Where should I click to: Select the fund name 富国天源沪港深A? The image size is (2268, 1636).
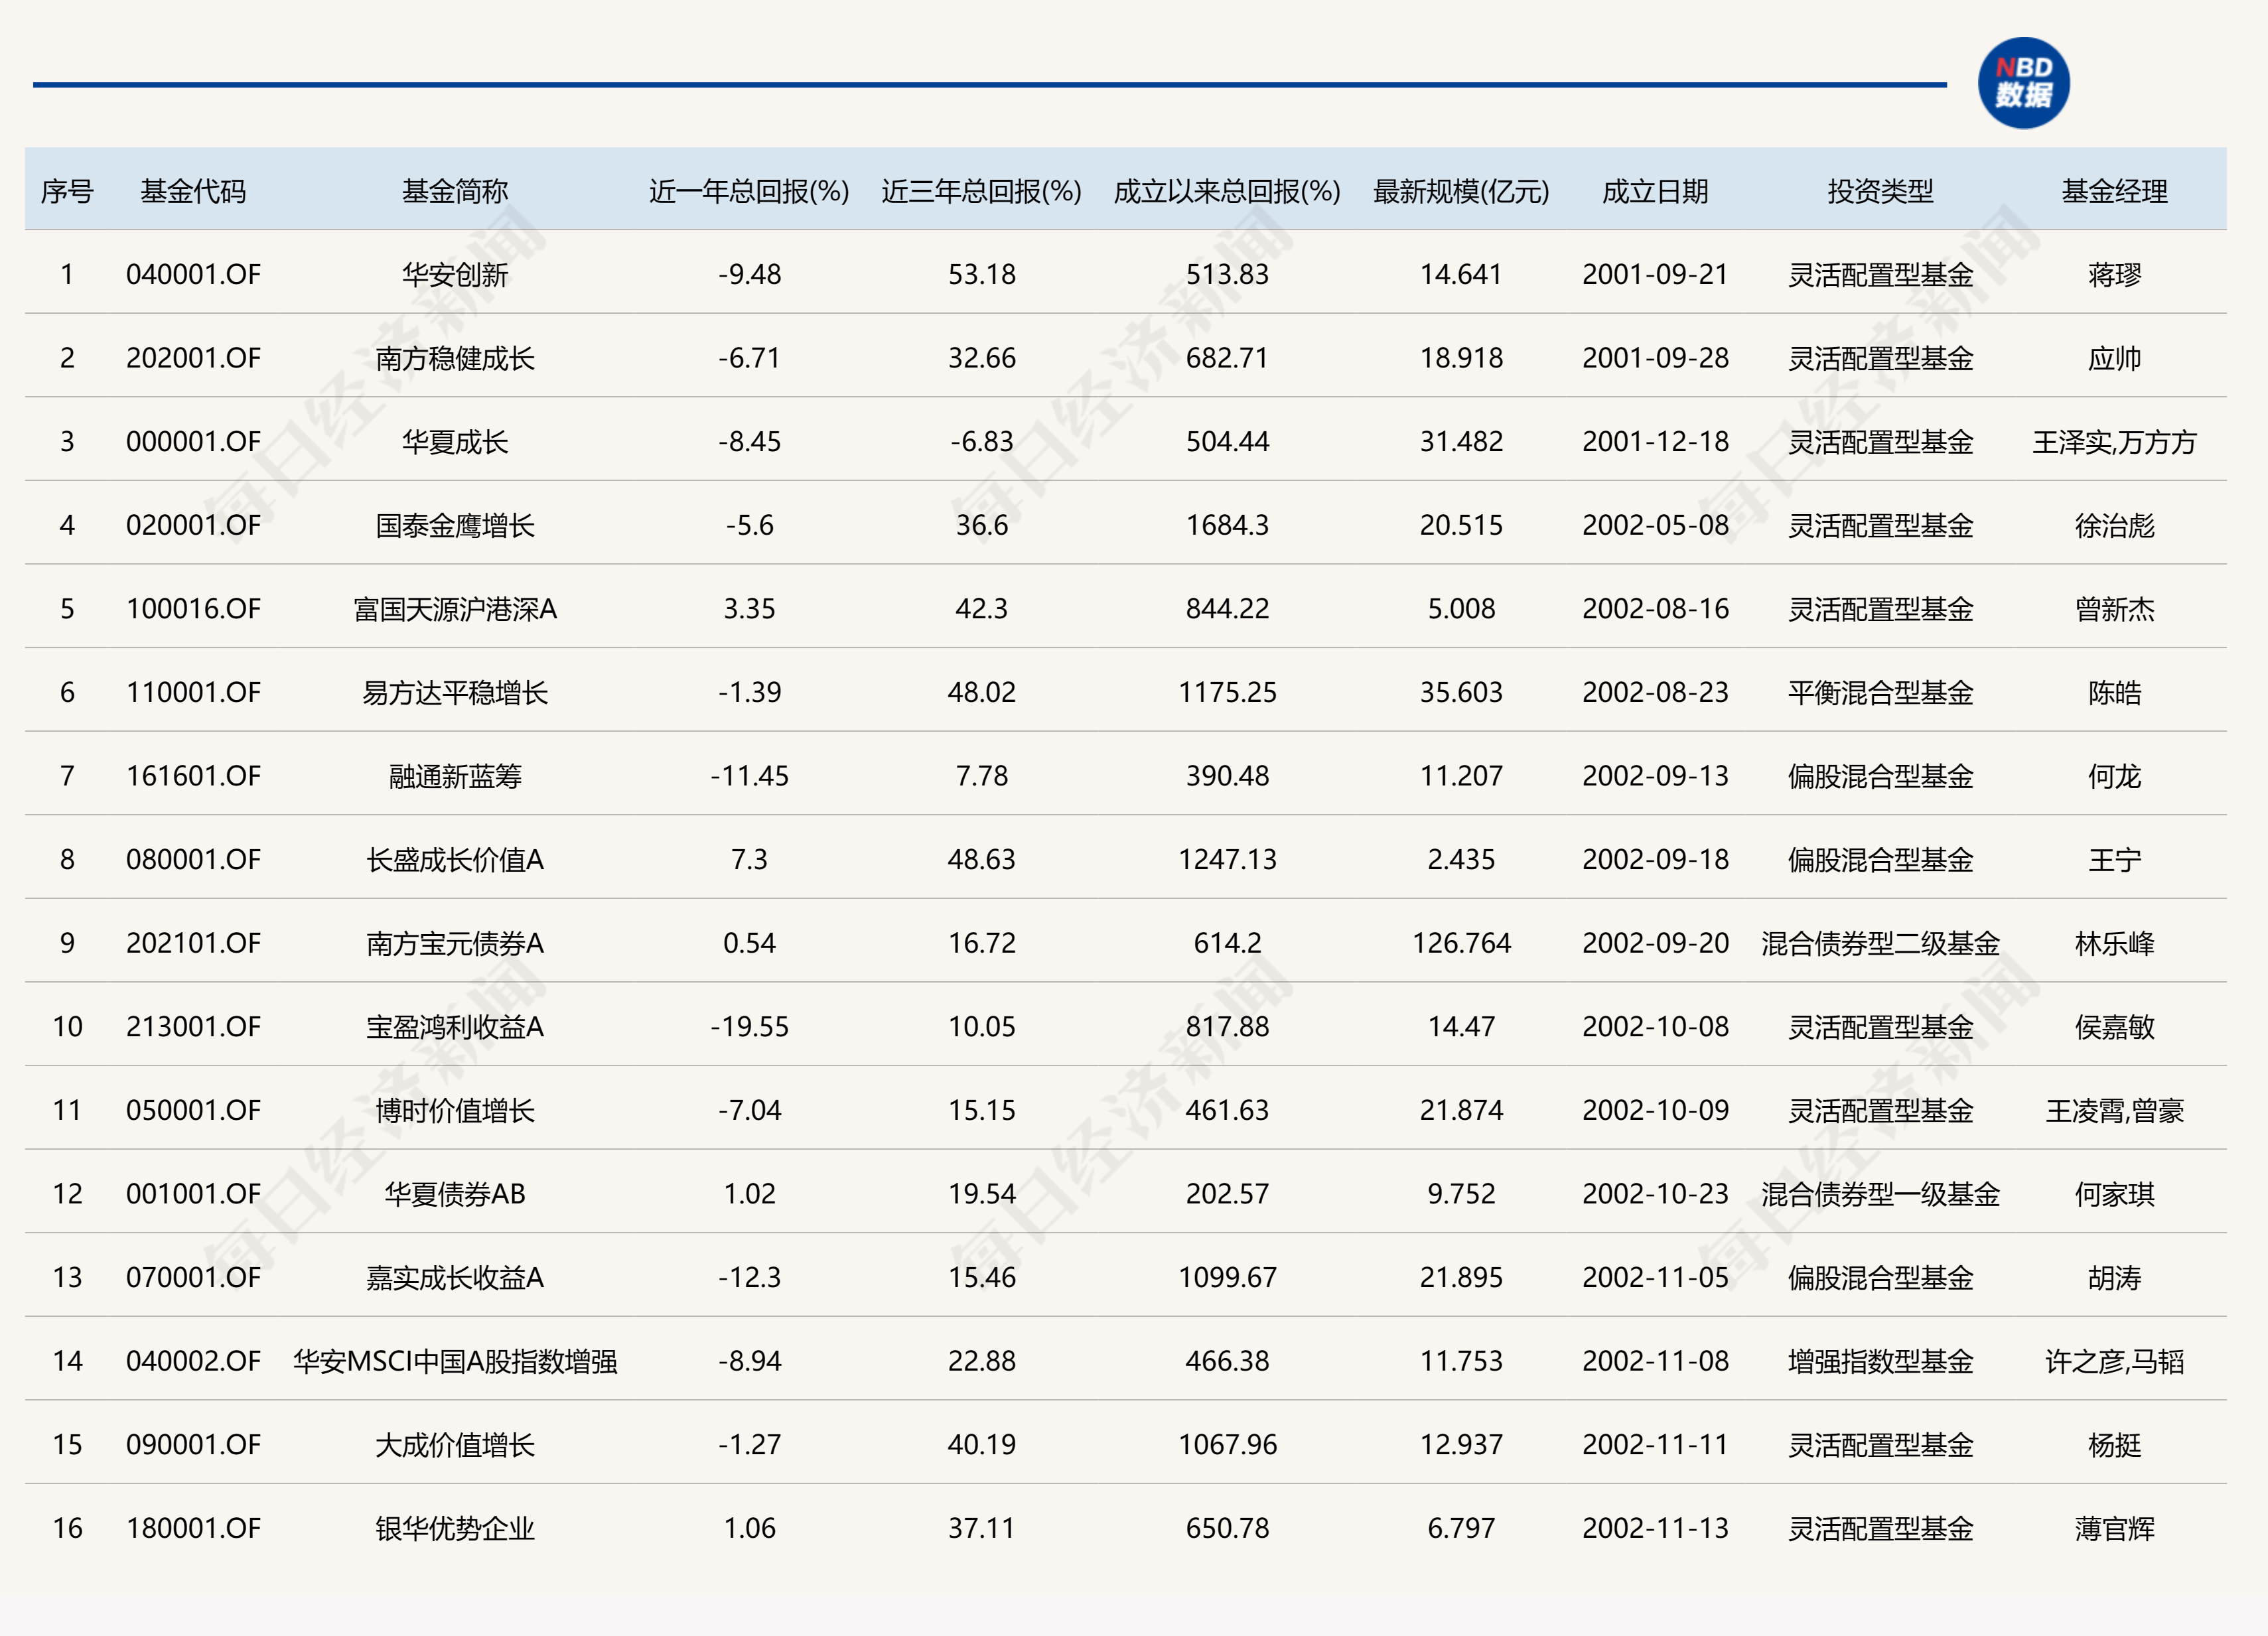click(455, 608)
